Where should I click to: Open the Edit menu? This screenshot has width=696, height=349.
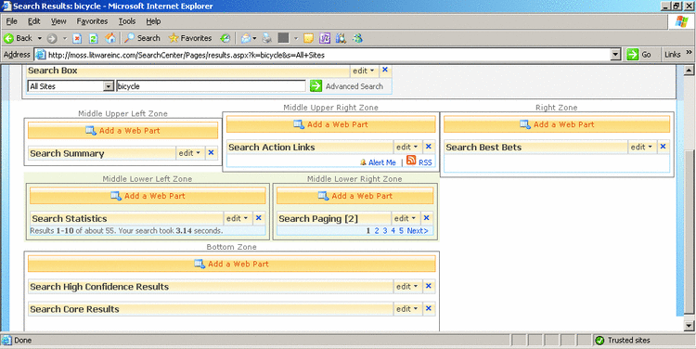pos(33,21)
